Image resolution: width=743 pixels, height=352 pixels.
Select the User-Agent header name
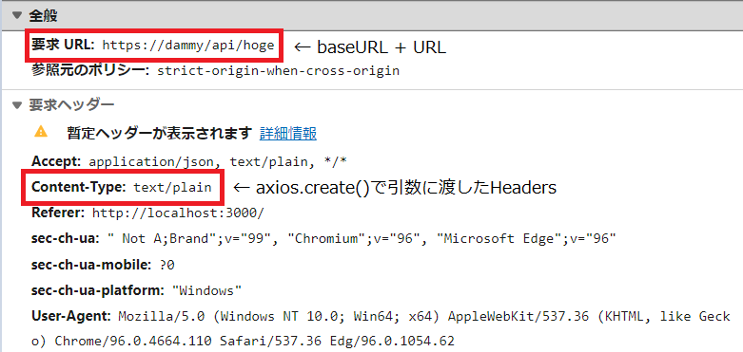(72, 315)
